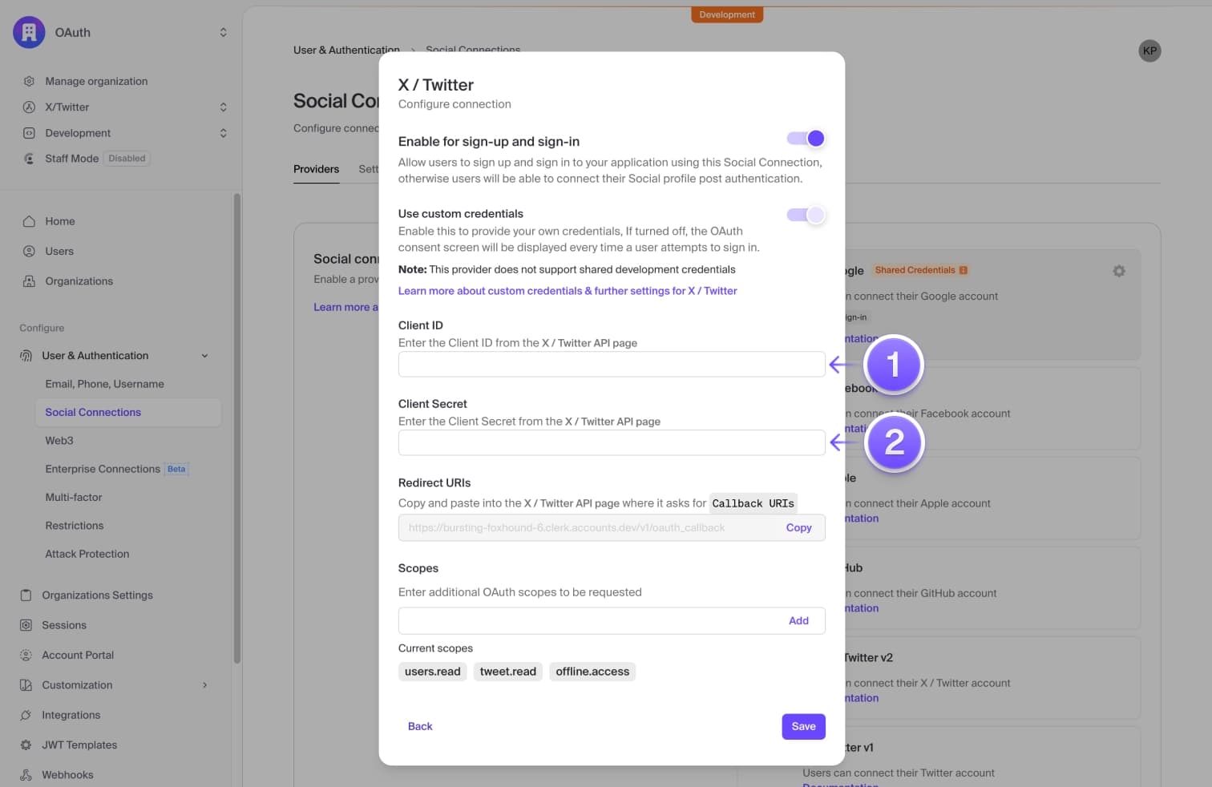Open the custom credentials documentation link

pyautogui.click(x=568, y=290)
